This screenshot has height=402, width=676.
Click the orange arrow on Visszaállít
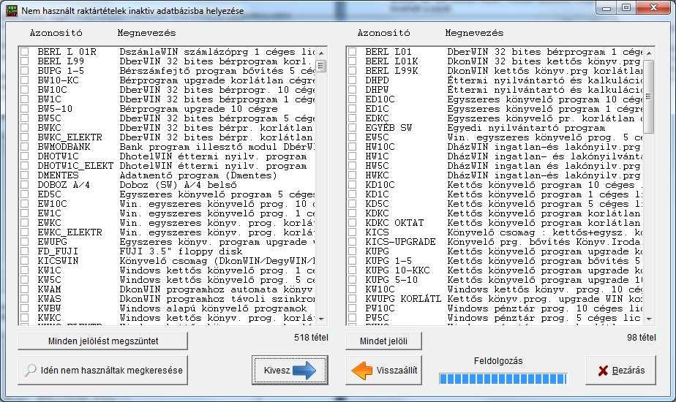[361, 370]
